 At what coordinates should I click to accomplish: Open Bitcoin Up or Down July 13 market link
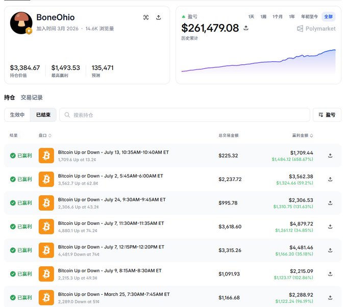click(113, 152)
